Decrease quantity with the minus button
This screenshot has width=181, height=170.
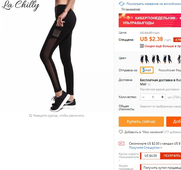(143, 97)
